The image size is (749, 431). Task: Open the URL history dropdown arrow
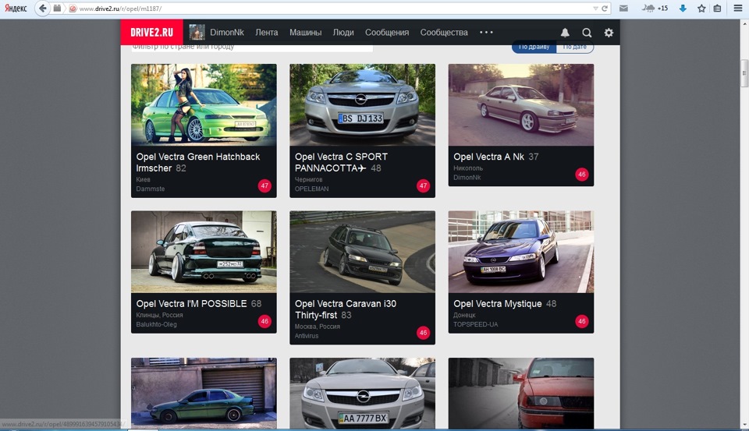pos(595,9)
